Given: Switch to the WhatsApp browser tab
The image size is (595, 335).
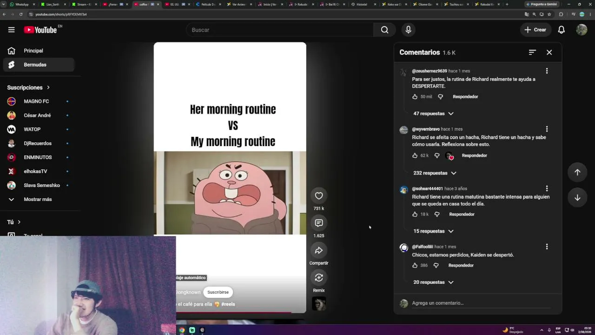Looking at the screenshot, I should click(x=22, y=4).
